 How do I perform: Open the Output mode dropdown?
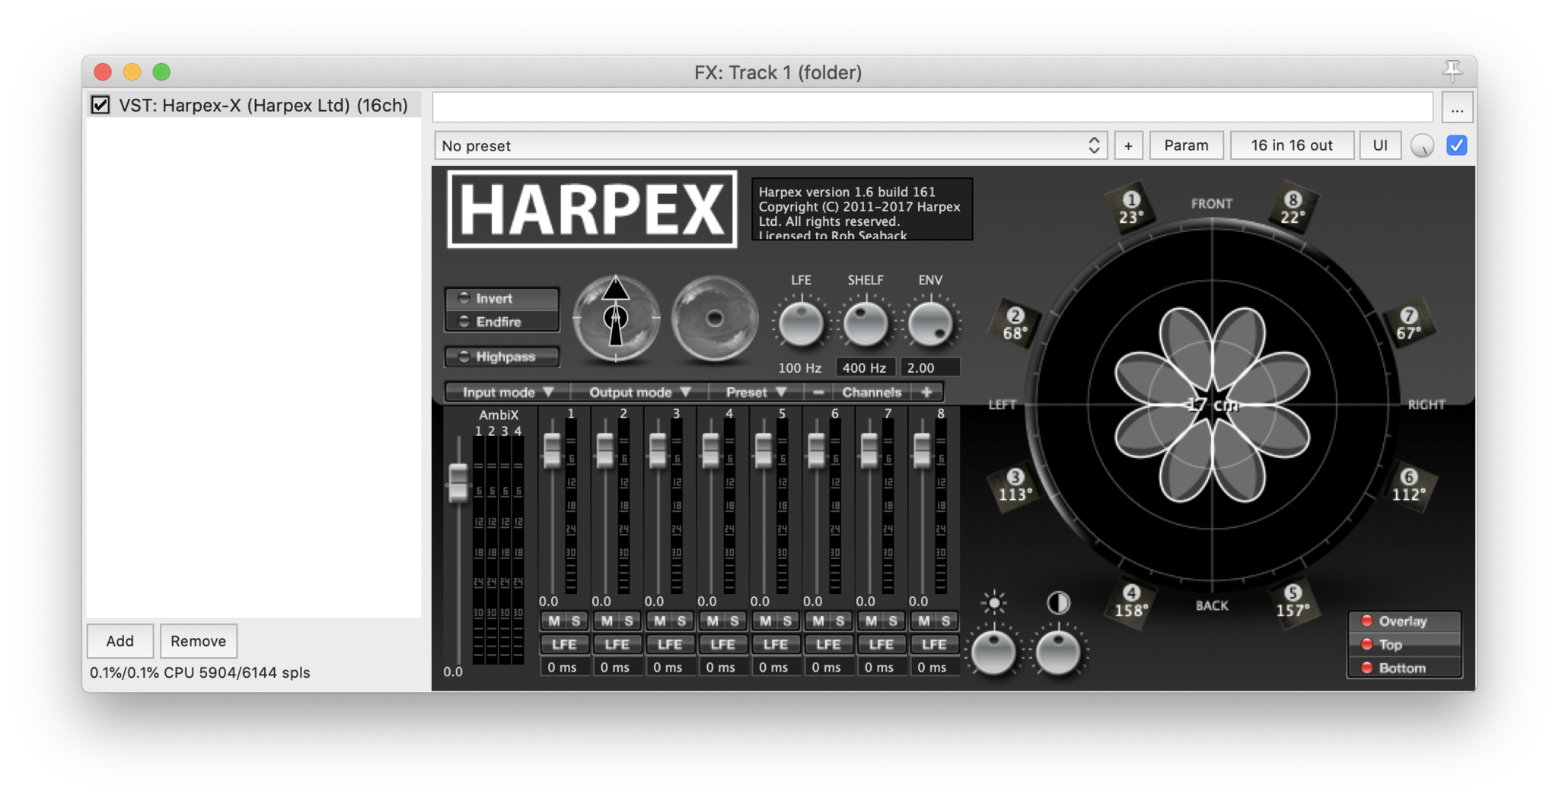[x=639, y=393]
